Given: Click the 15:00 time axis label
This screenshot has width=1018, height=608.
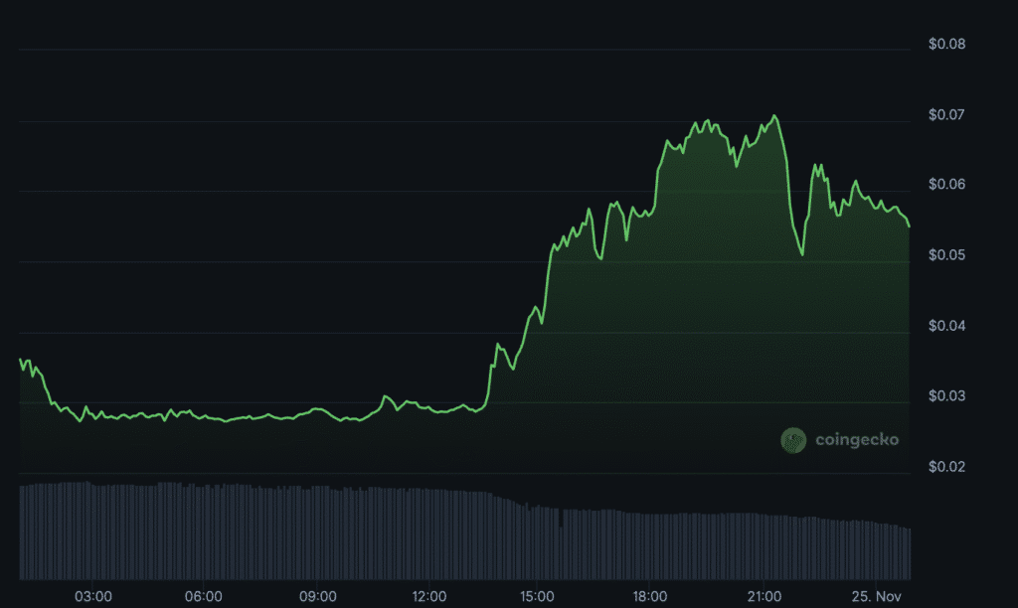Looking at the screenshot, I should 538,596.
